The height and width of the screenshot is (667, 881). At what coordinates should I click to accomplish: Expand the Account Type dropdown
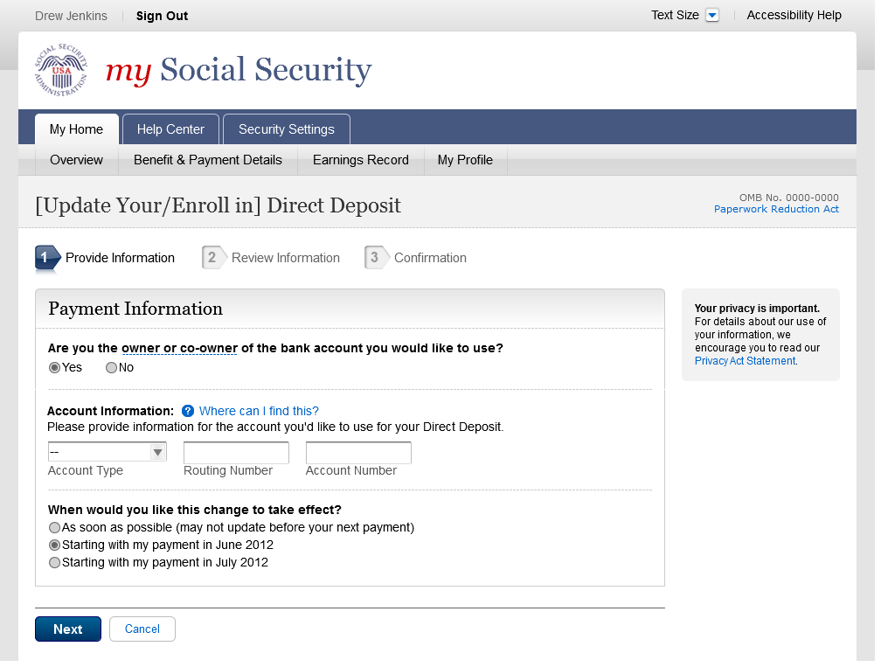coord(108,452)
